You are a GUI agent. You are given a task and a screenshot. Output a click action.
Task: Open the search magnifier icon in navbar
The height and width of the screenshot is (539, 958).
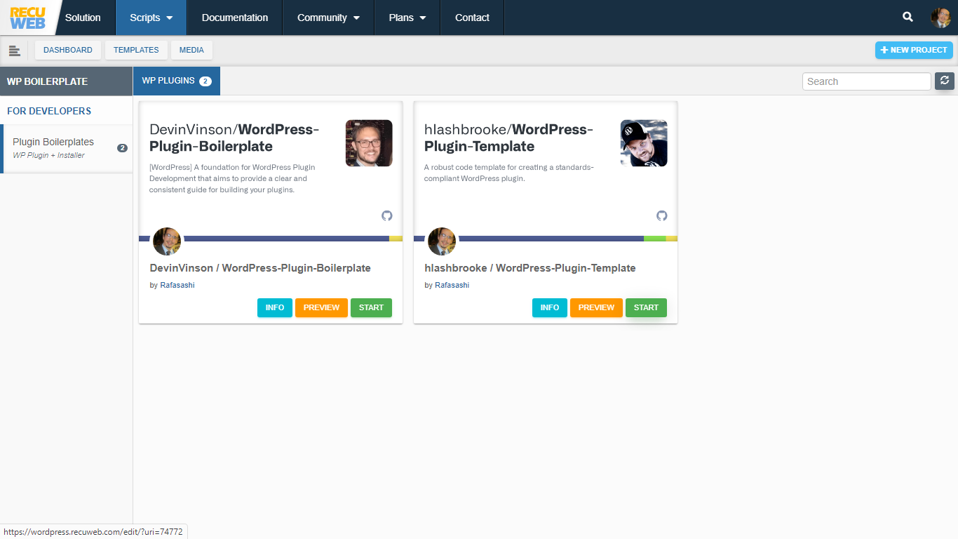click(908, 17)
